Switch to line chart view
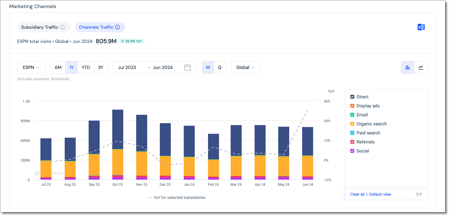449x216 pixels. pyautogui.click(x=421, y=67)
